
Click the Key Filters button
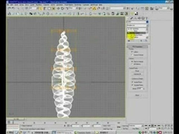click(135, 129)
